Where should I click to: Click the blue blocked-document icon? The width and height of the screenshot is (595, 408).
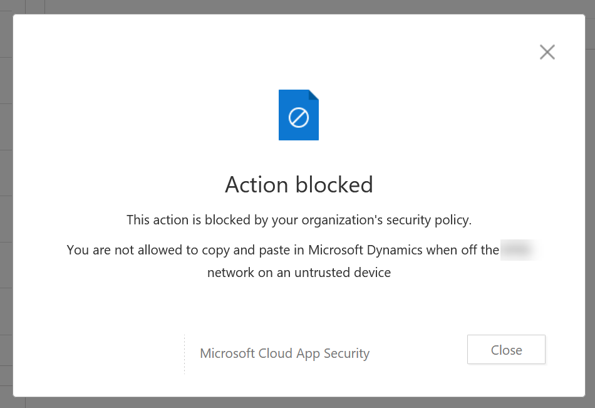click(x=299, y=115)
